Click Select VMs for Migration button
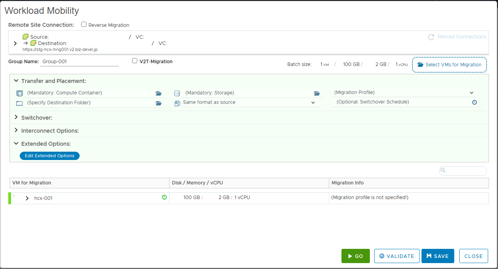This screenshot has width=498, height=269. click(450, 65)
